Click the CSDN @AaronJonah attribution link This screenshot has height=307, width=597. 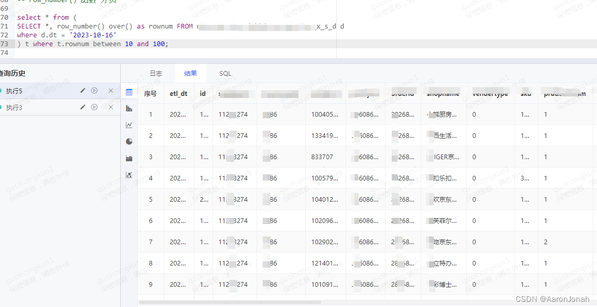tap(553, 299)
